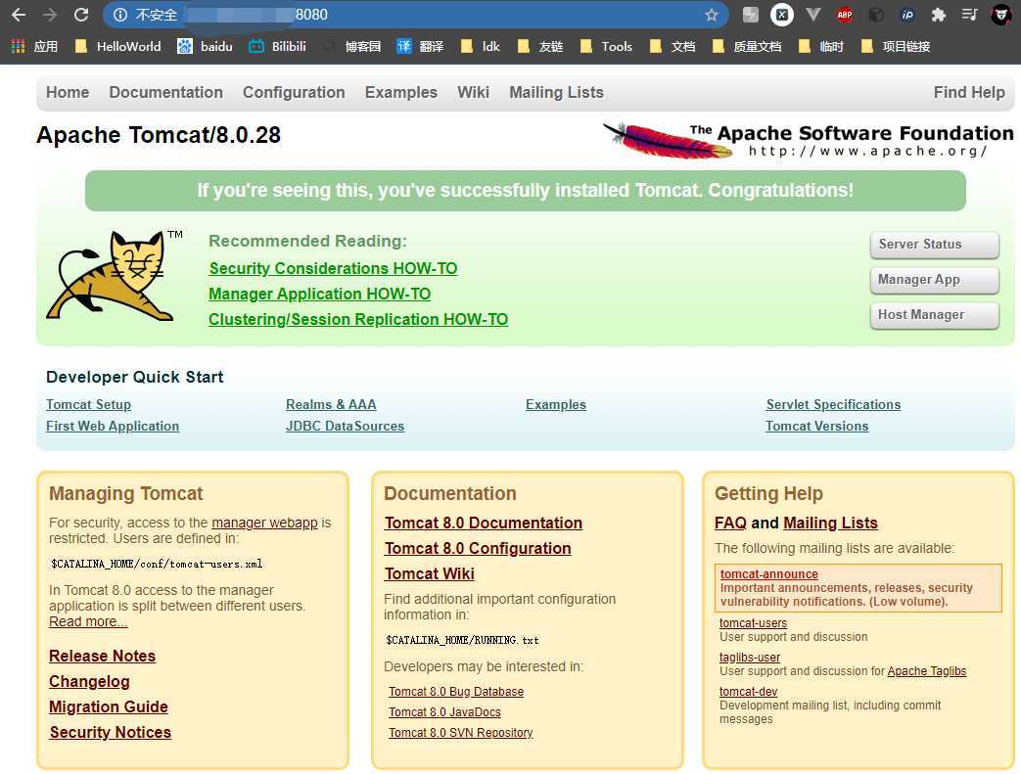The height and width of the screenshot is (774, 1021).
Task: Click the Server Status button
Action: click(935, 245)
